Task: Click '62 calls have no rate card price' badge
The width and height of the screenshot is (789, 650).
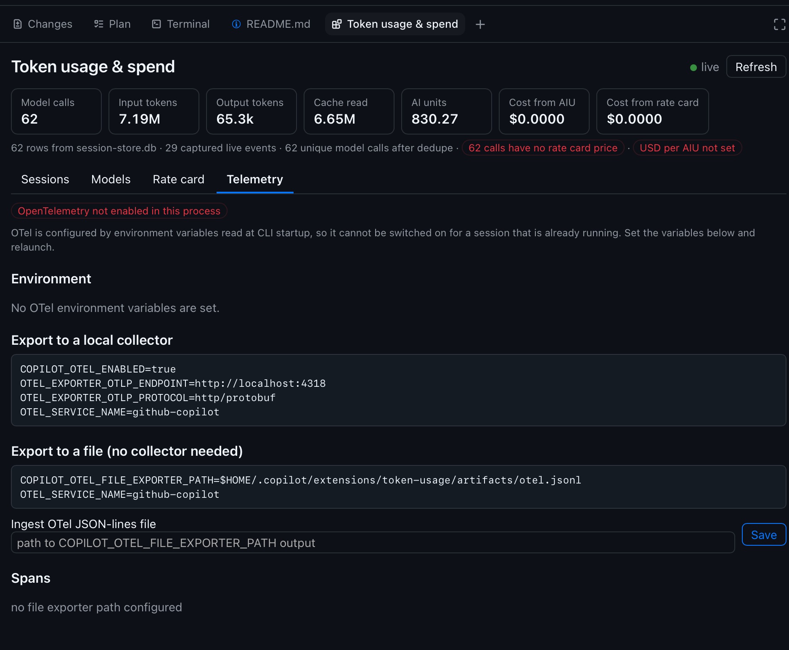Action: [x=543, y=148]
